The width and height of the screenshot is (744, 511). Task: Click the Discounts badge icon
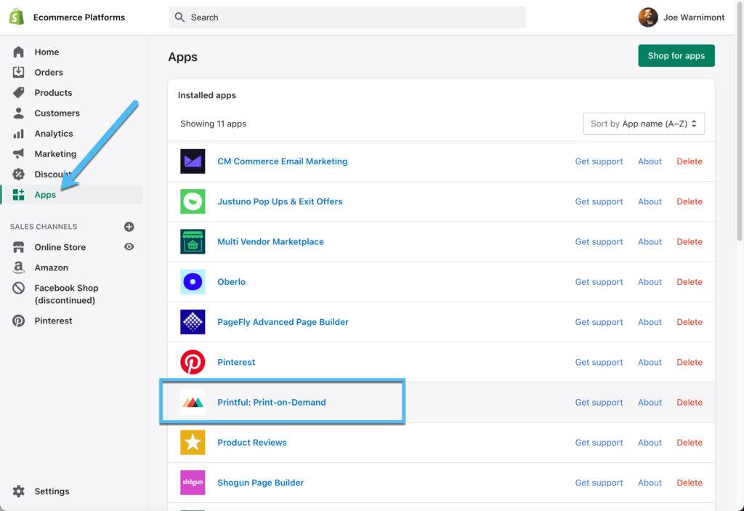coord(18,174)
